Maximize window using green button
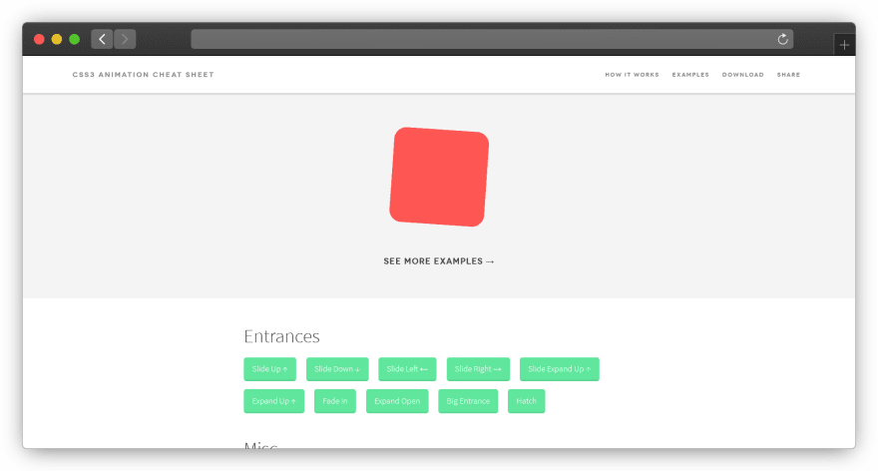Viewport: 878px width, 471px height. tap(75, 39)
